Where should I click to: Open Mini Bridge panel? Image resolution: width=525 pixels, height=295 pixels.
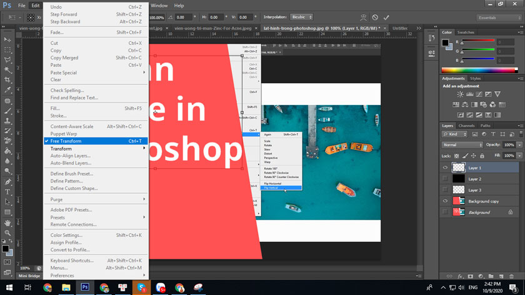point(29,276)
